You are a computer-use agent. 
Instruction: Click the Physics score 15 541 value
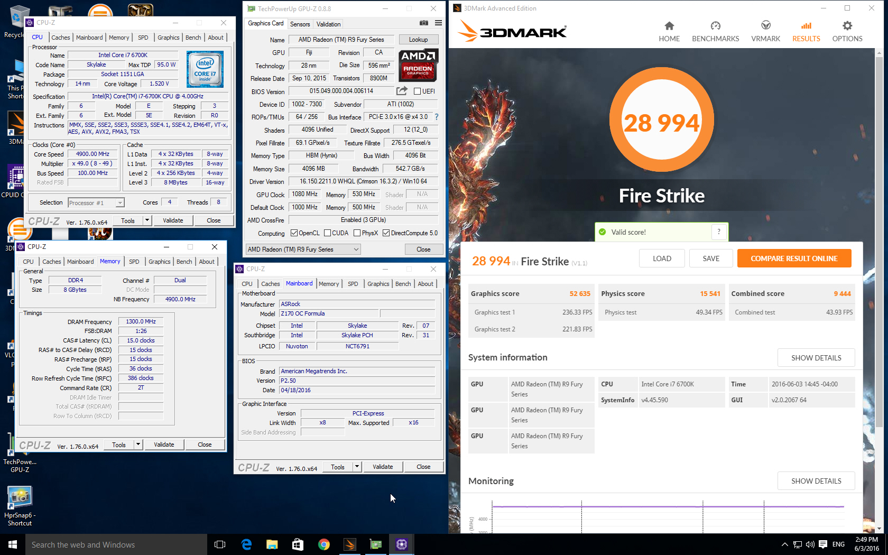coord(710,293)
